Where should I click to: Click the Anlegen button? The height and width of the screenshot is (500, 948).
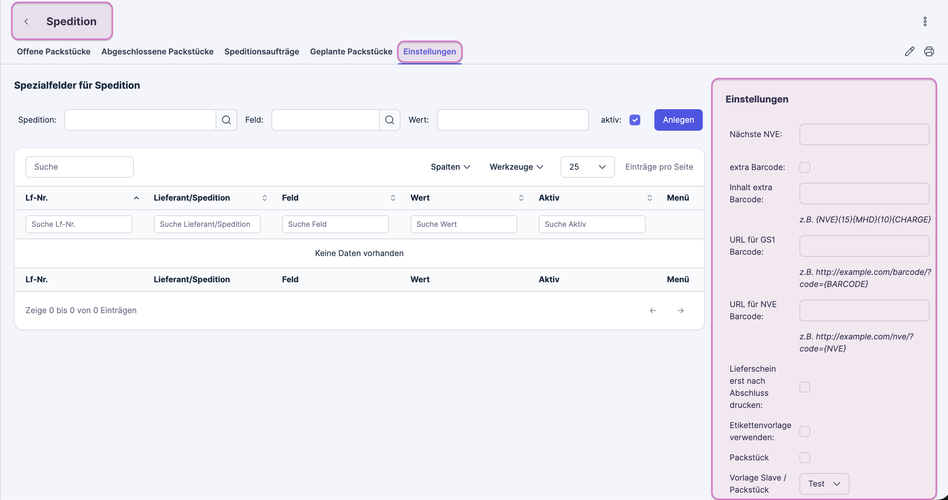point(678,120)
